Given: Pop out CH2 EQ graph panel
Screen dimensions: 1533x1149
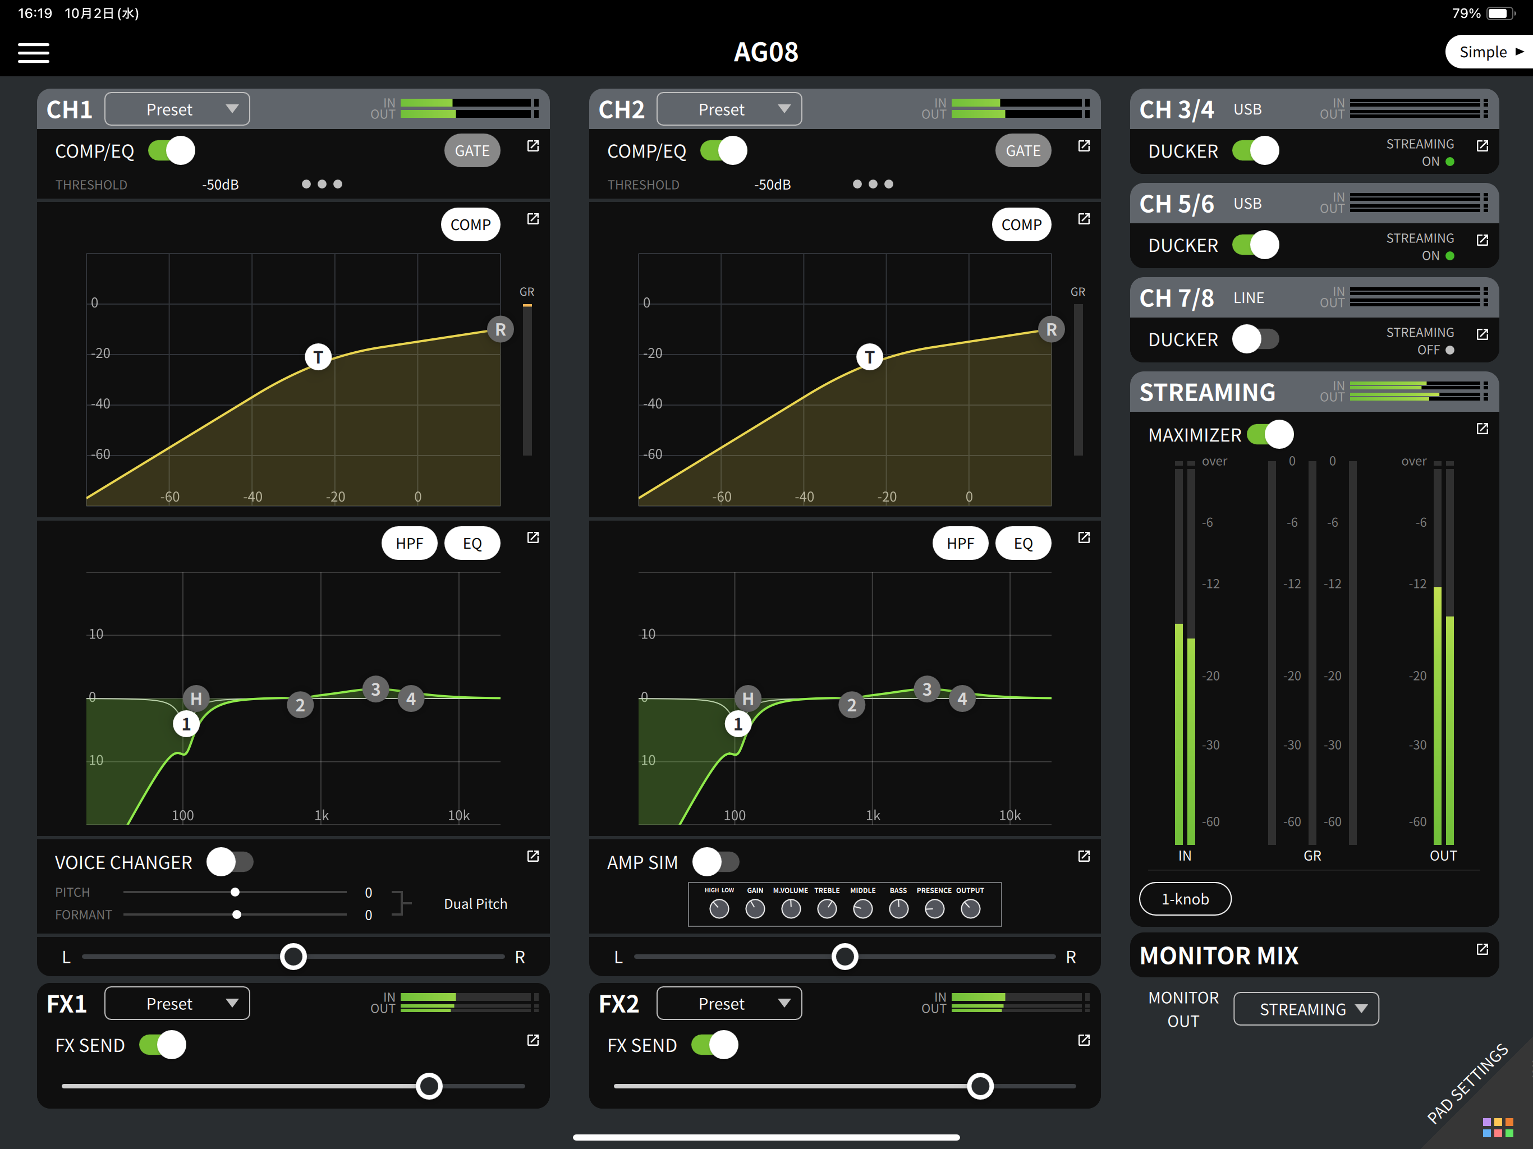Looking at the screenshot, I should point(1084,538).
